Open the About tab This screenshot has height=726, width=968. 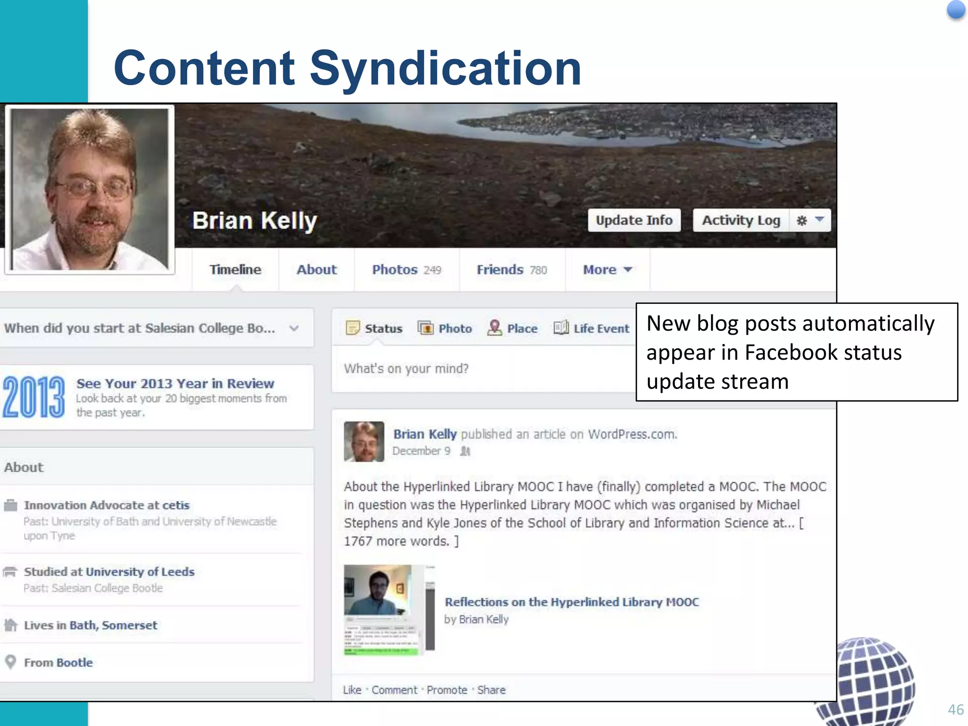(317, 269)
